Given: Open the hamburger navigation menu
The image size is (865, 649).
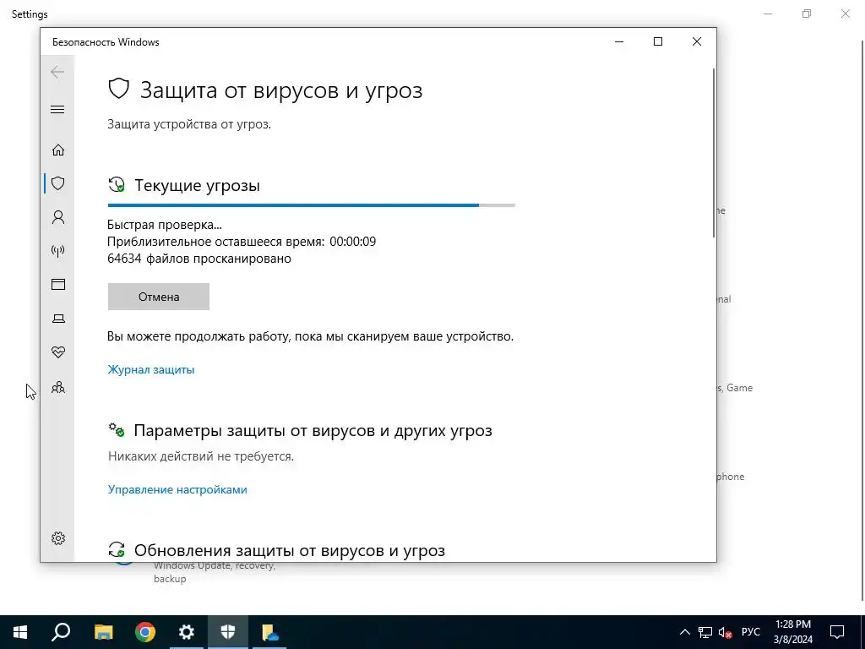Looking at the screenshot, I should pyautogui.click(x=57, y=109).
